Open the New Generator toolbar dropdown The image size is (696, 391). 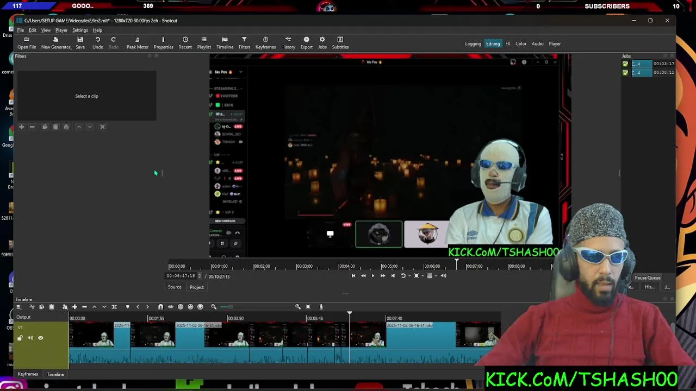(x=55, y=43)
